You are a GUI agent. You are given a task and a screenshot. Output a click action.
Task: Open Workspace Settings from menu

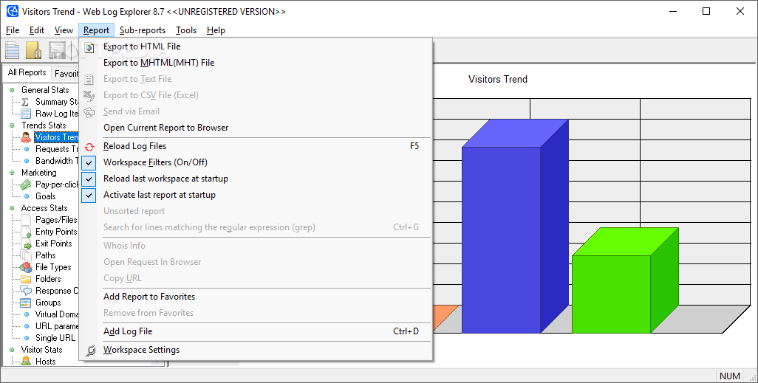[x=256, y=350]
